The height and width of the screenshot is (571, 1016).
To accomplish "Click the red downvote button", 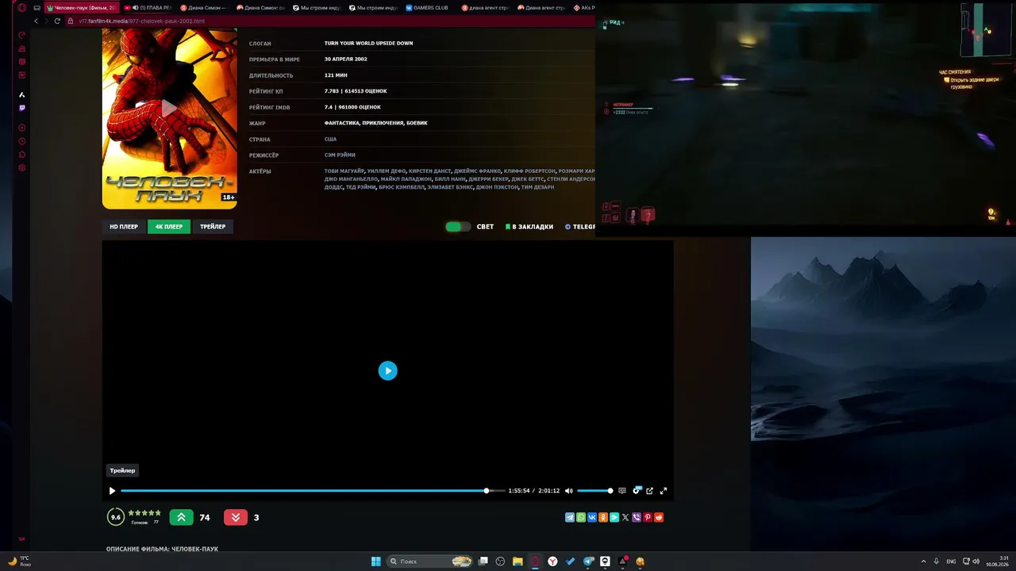I will coord(236,517).
